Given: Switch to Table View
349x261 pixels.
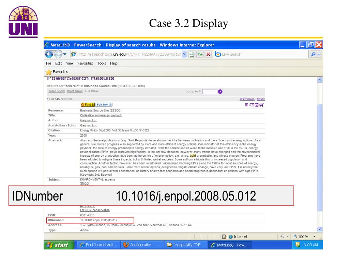Looking at the screenshot, I should (x=57, y=91).
